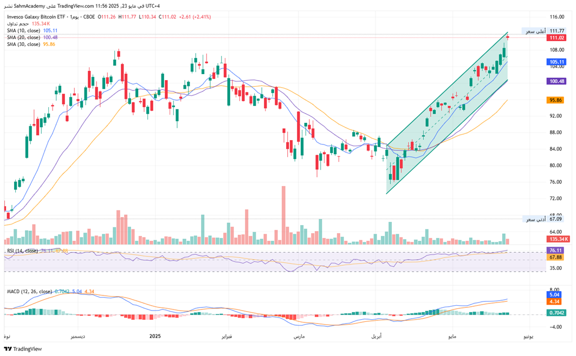Click the close value "C111.02" in the legend
The width and height of the screenshot is (576, 356).
tap(167, 17)
